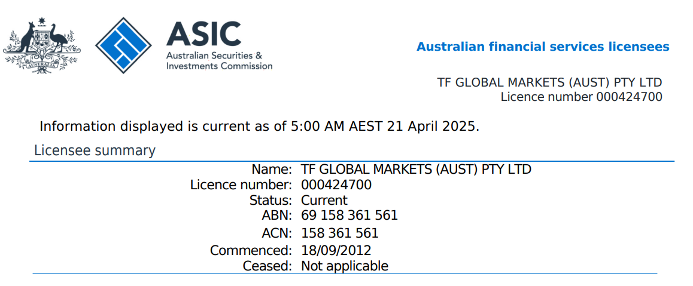693x286 pixels.
Task: Click the 'Status:' field label
Action: pyautogui.click(x=270, y=200)
